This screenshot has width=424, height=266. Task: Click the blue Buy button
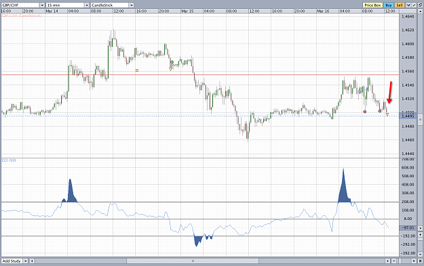(389, 5)
